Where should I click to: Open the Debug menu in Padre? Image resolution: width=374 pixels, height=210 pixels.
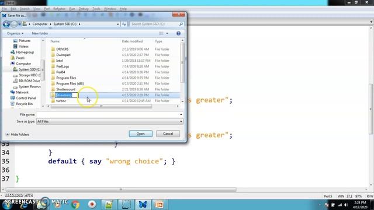click(x=84, y=9)
